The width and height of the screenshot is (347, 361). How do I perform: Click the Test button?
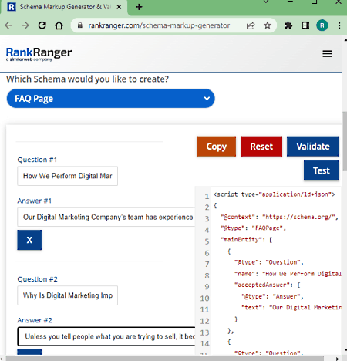pyautogui.click(x=322, y=170)
